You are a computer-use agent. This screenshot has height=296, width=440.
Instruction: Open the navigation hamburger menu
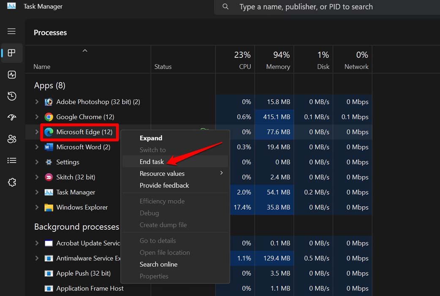11,31
